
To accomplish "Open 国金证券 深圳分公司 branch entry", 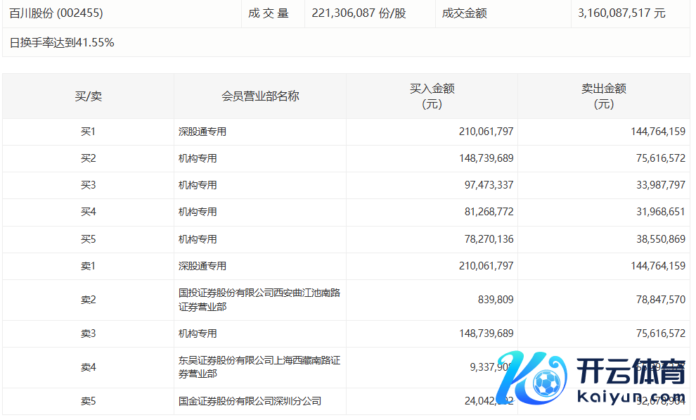I will [250, 401].
